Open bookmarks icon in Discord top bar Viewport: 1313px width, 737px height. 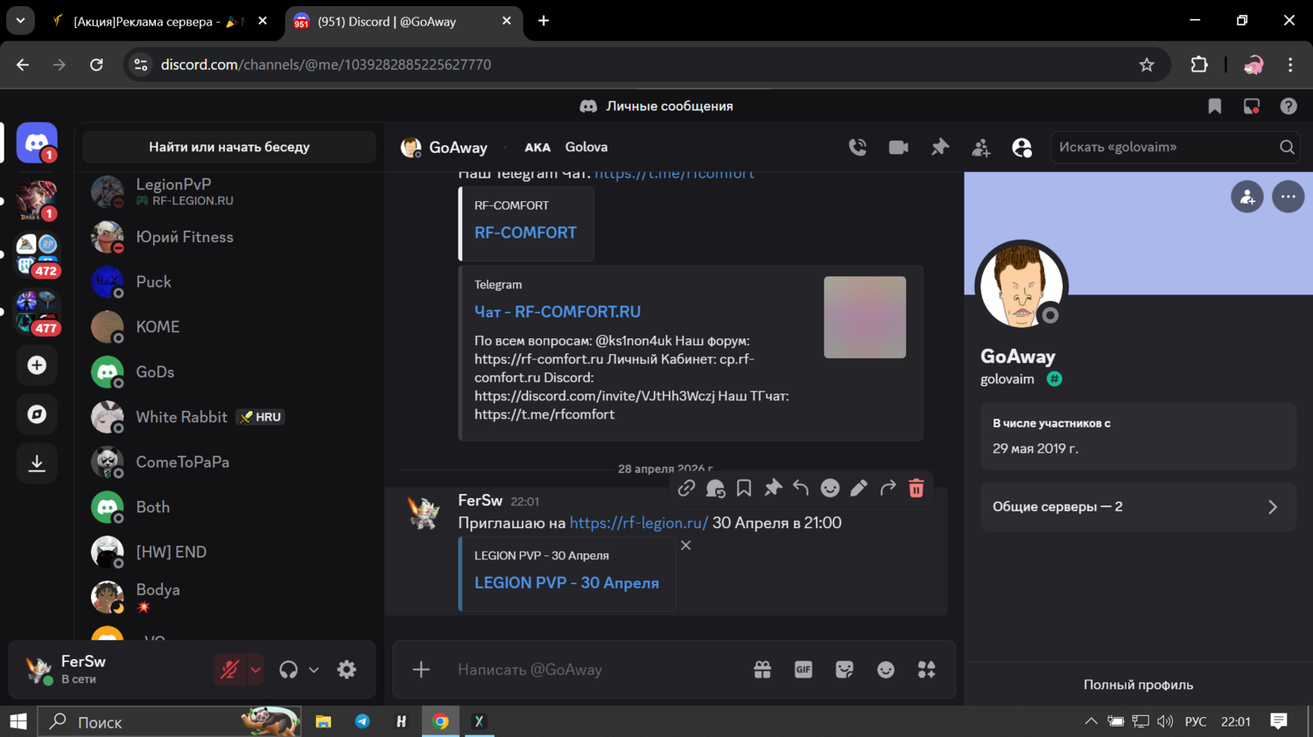pyautogui.click(x=1215, y=106)
